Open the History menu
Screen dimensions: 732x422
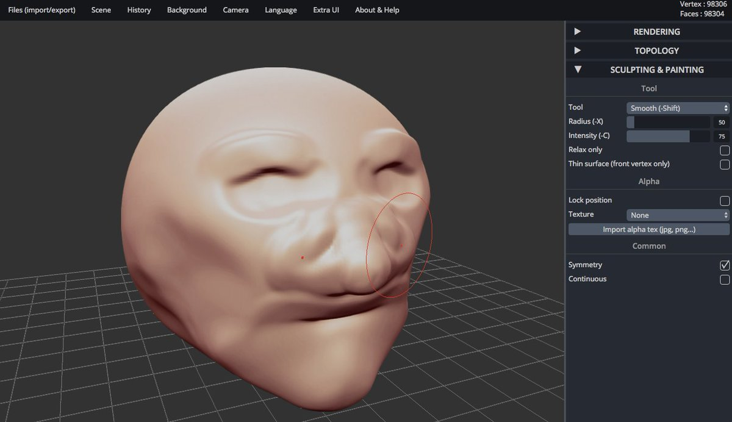139,10
